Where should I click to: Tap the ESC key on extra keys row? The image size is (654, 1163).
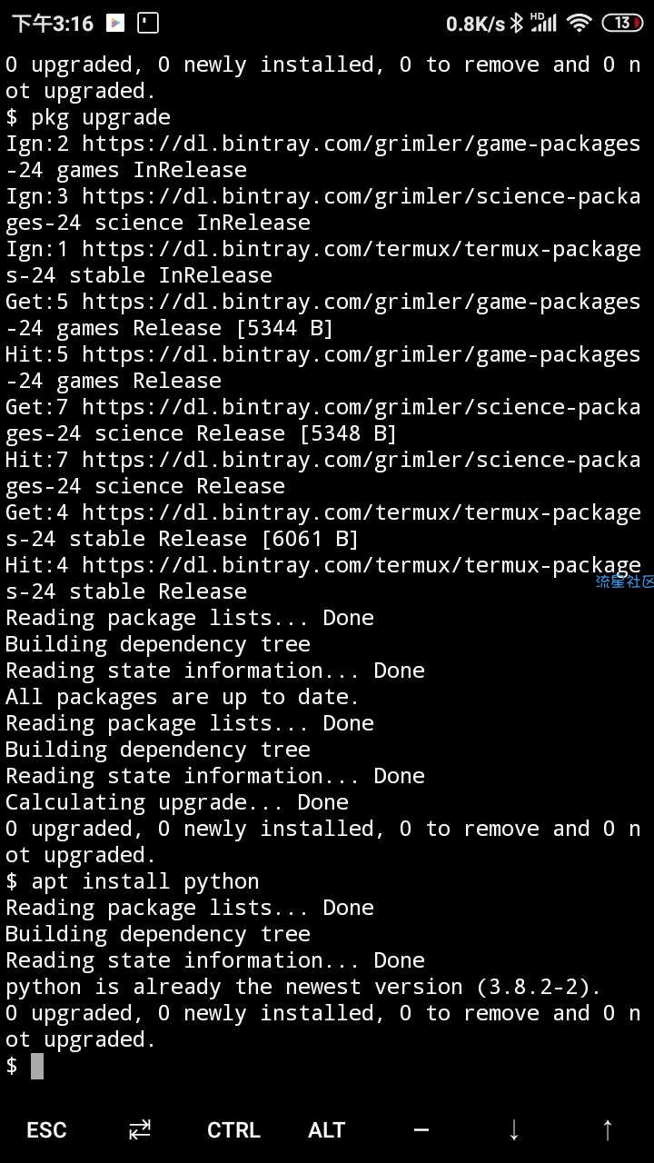point(46,1129)
